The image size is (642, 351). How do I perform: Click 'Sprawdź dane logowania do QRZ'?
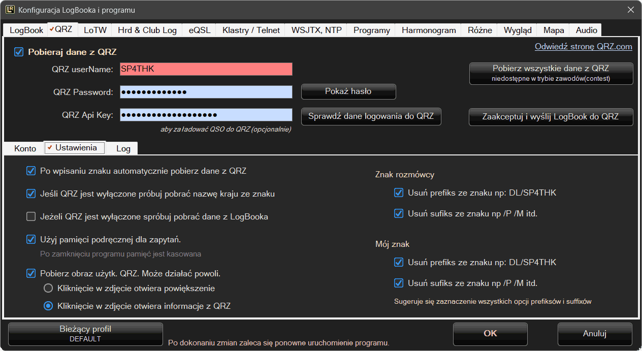pyautogui.click(x=371, y=116)
